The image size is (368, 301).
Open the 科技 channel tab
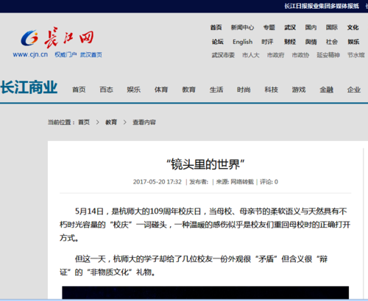272,90
